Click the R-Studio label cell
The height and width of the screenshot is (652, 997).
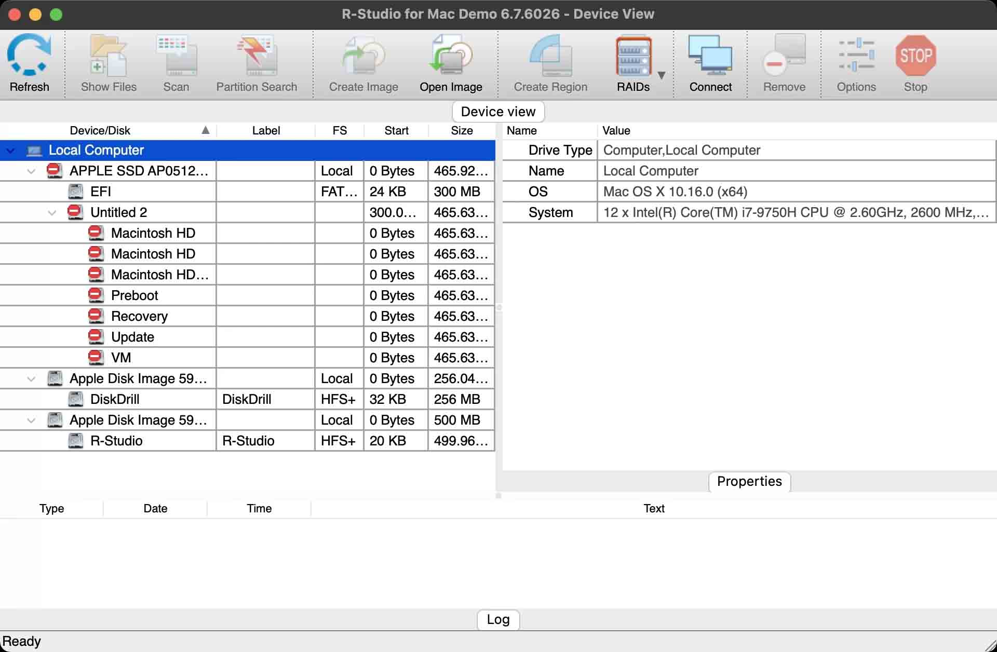pos(265,441)
